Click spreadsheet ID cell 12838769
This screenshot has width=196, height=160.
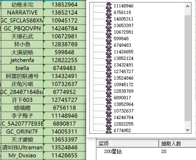[64, 44]
